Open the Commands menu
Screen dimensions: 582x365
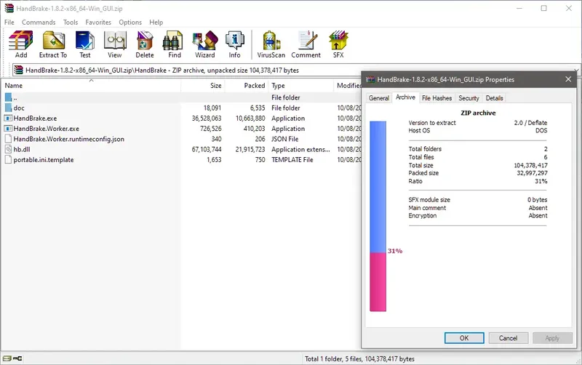click(x=39, y=23)
